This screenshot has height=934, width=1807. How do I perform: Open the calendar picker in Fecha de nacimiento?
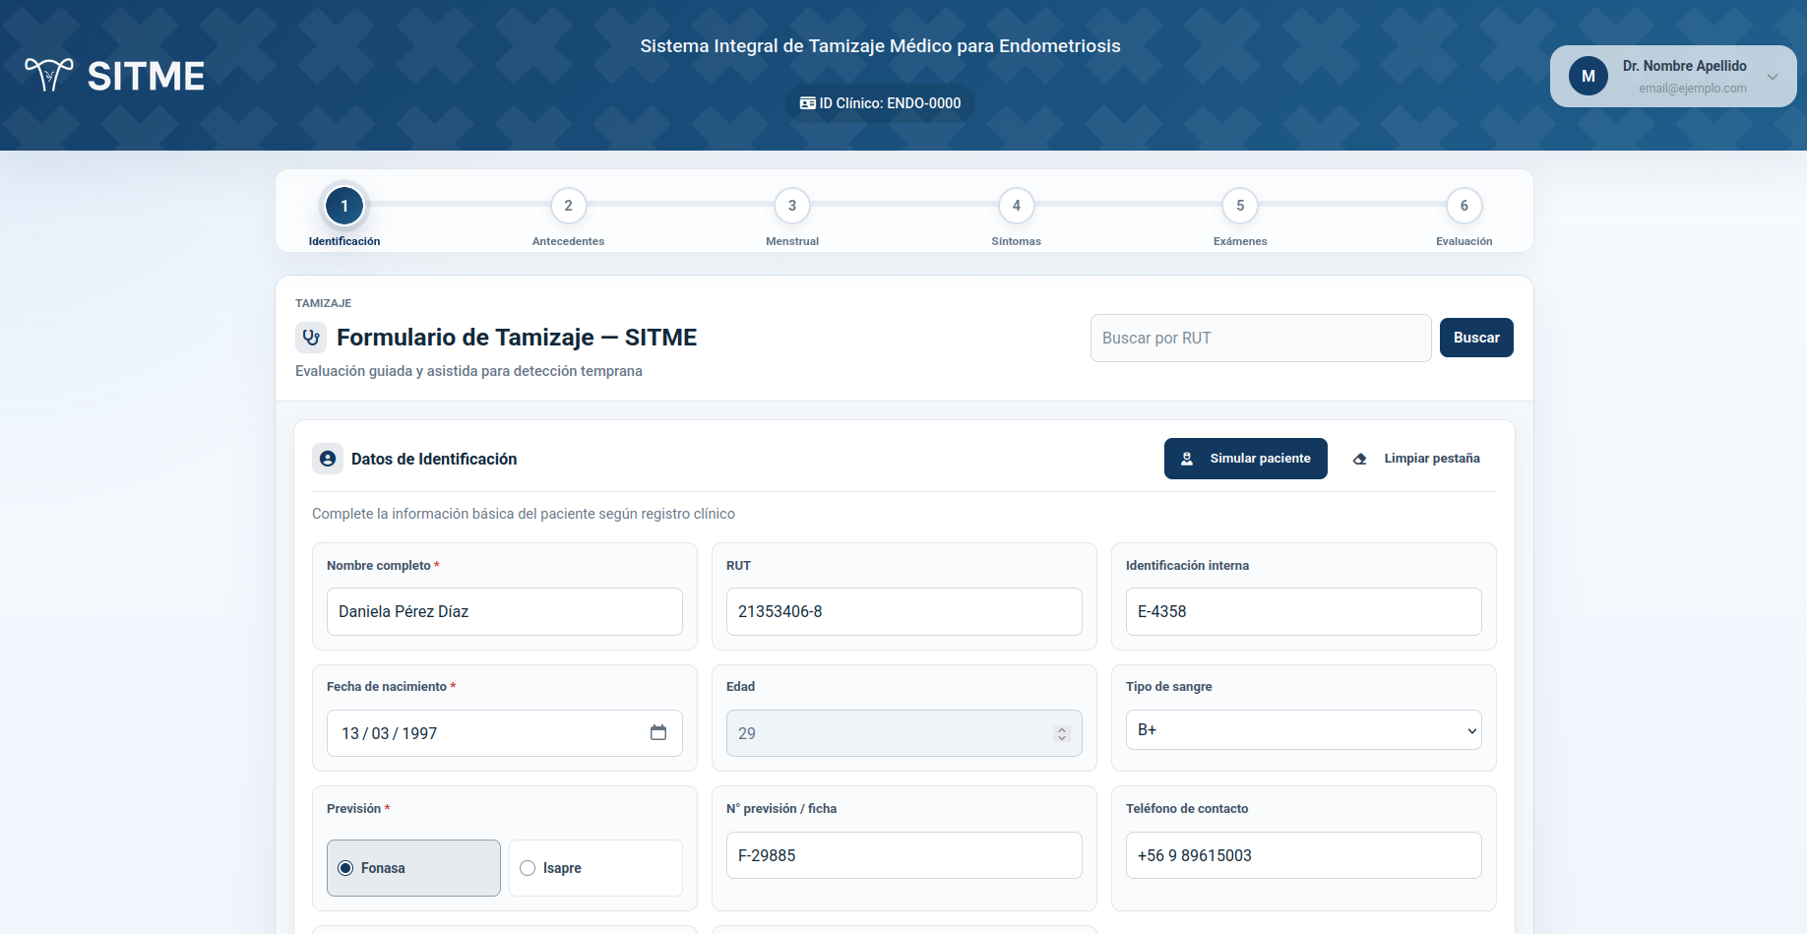coord(658,732)
